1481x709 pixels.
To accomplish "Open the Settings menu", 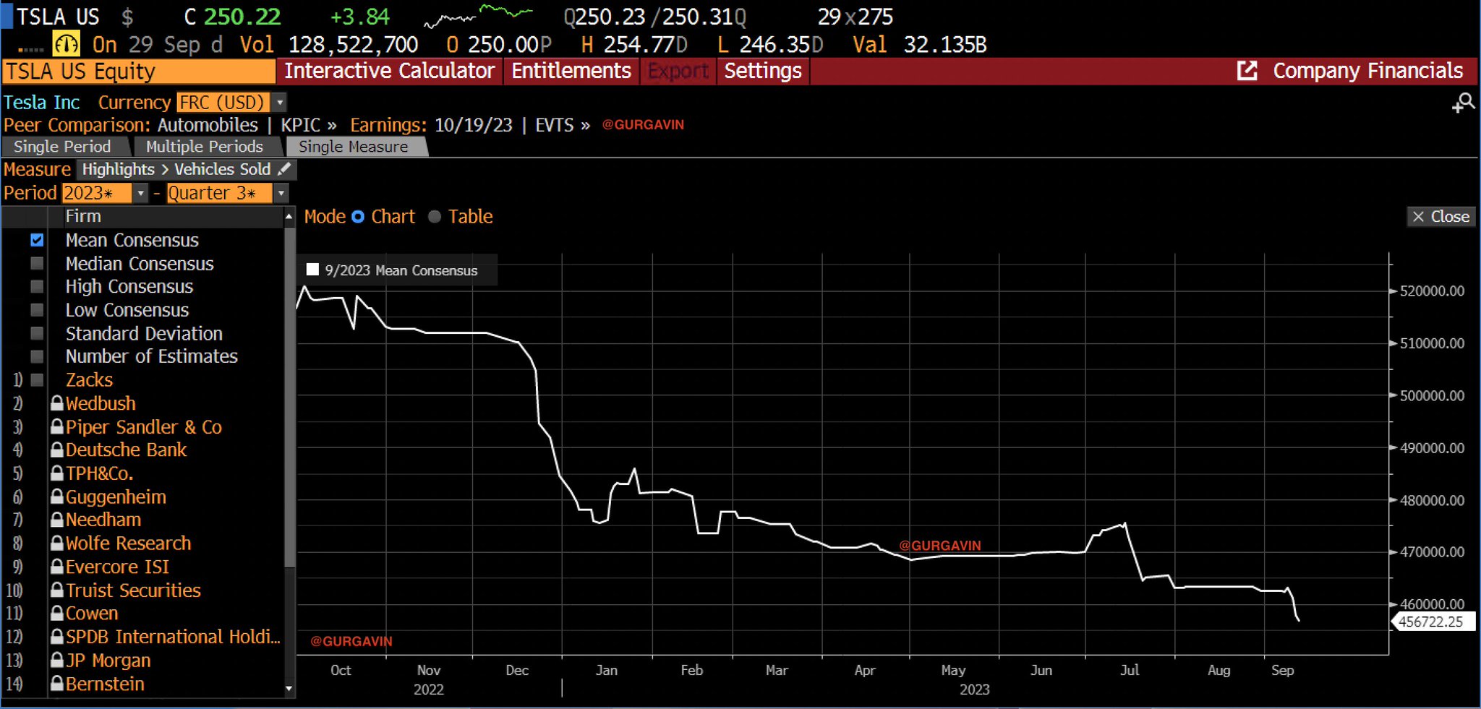I will pos(763,71).
